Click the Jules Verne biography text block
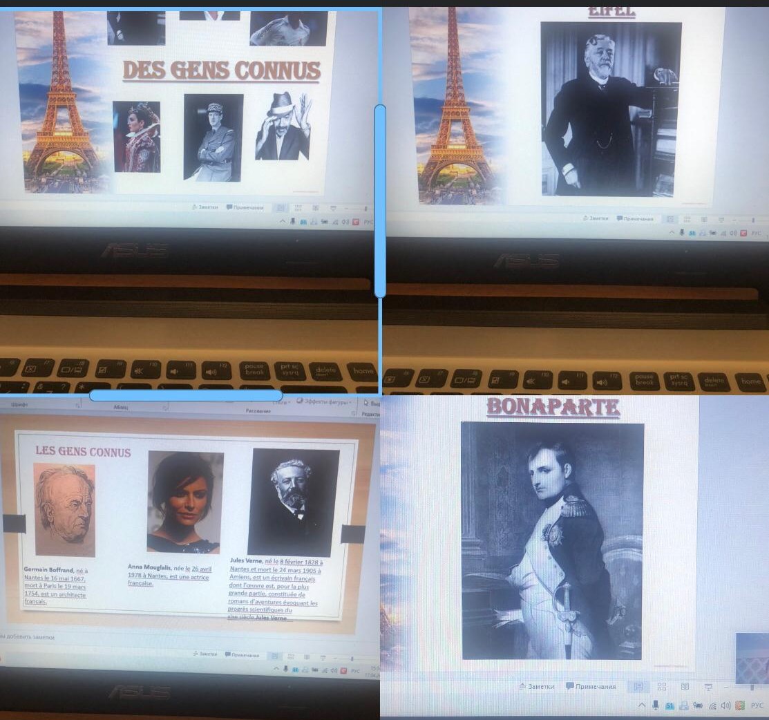Image resolution: width=769 pixels, height=720 pixels. (x=275, y=589)
